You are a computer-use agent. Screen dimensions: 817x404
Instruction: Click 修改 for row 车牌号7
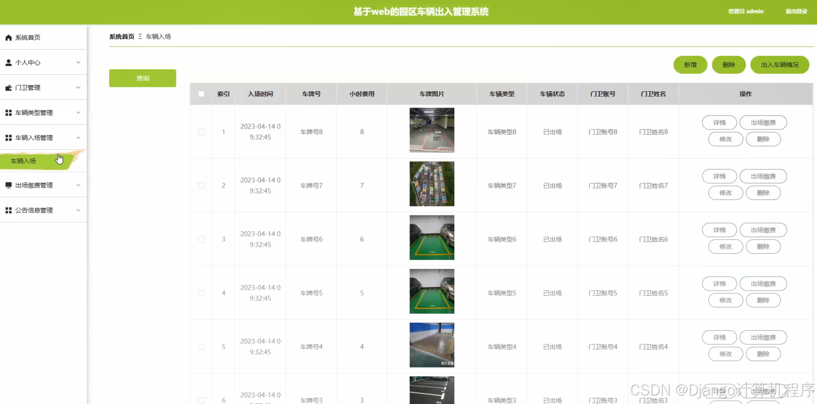coord(726,193)
